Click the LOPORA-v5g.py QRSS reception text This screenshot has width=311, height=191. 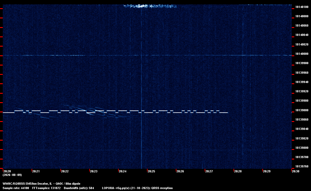(137, 188)
